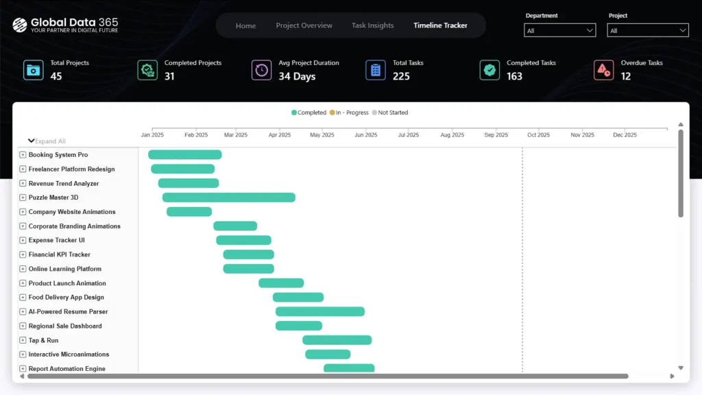Expand the Expense Tracker UI row

(23, 240)
